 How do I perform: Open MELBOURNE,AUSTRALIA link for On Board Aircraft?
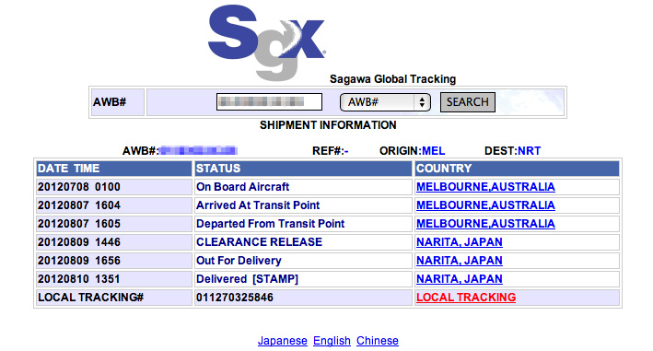point(485,186)
